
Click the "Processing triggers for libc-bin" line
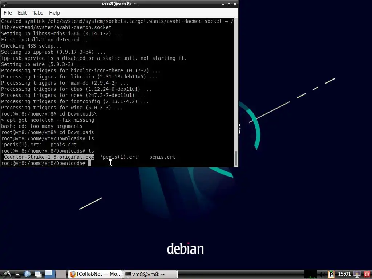[x=79, y=77]
